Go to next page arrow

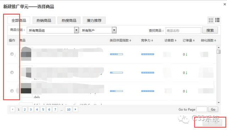pos(76,110)
